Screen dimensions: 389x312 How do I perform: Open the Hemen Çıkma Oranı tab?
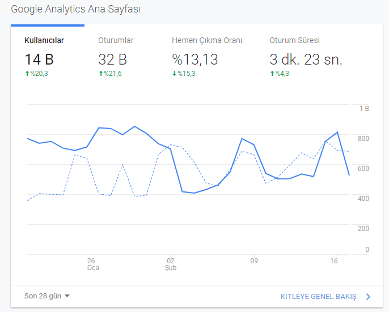(207, 40)
